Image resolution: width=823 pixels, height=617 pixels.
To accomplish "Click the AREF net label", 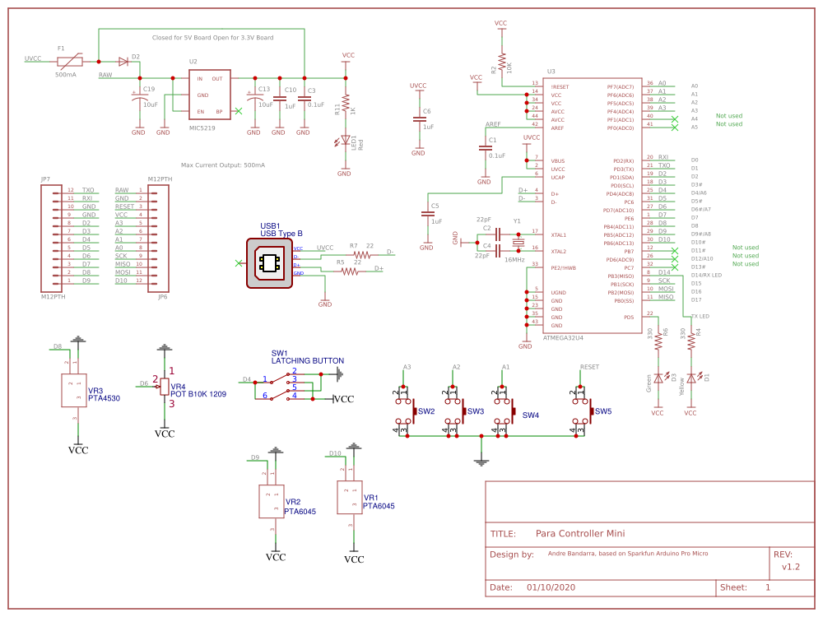I will click(x=493, y=124).
